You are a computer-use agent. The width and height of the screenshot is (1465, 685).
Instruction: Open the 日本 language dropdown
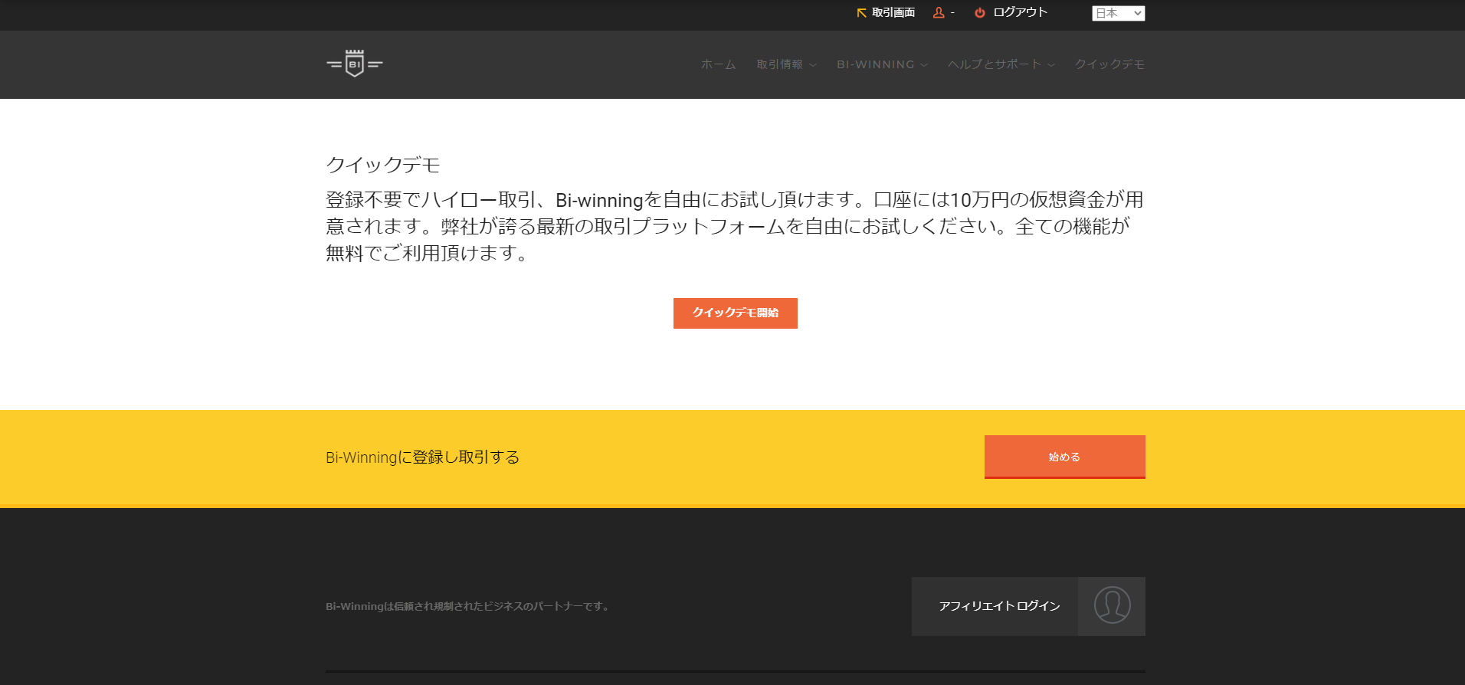coord(1118,13)
